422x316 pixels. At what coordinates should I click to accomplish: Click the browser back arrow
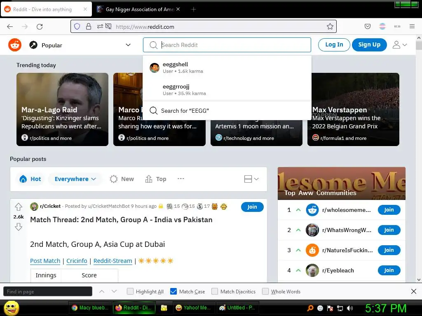tap(10, 27)
